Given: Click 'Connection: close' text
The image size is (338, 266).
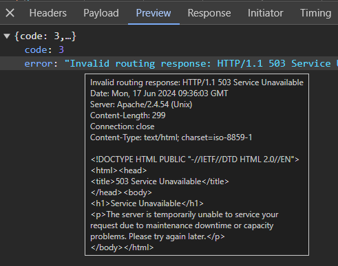Looking at the screenshot, I should coord(123,126).
